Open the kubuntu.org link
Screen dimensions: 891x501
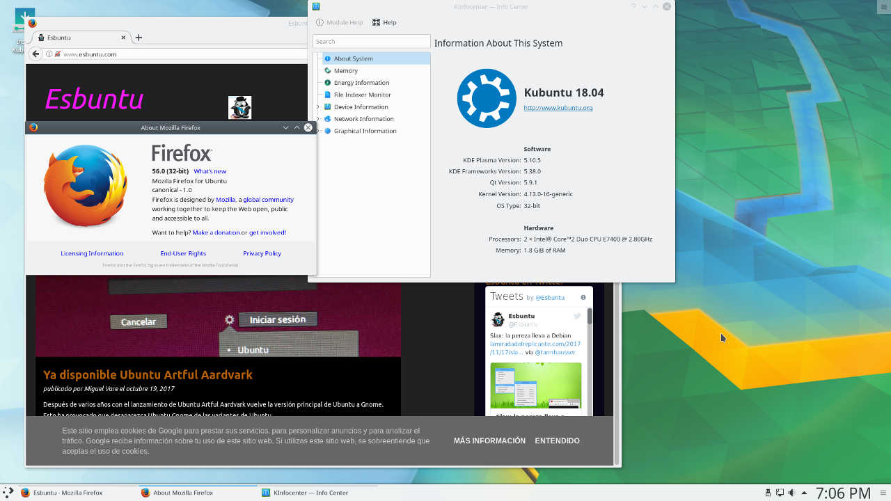coord(558,106)
